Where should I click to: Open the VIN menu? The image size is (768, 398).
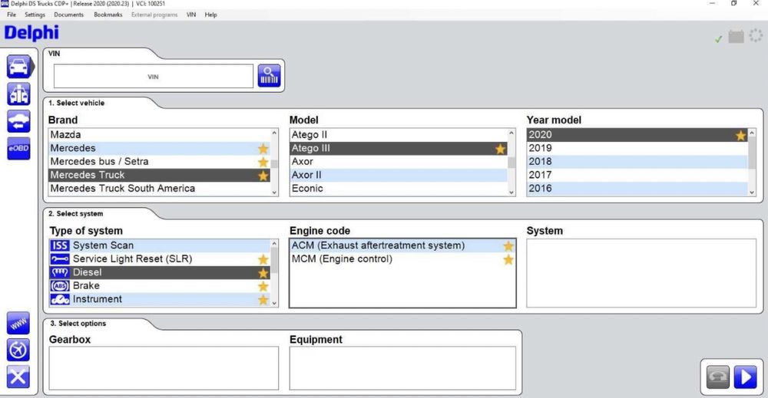click(x=191, y=15)
